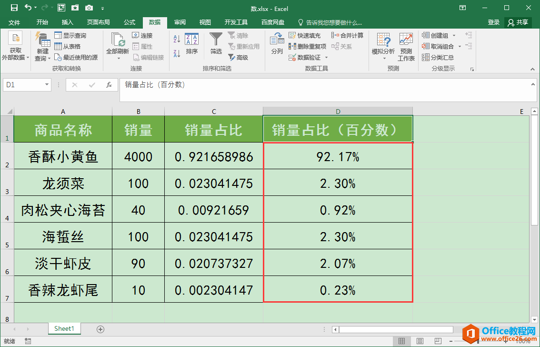
Task: Open the quick access toolbar customize arrow
Action: pyautogui.click(x=103, y=8)
